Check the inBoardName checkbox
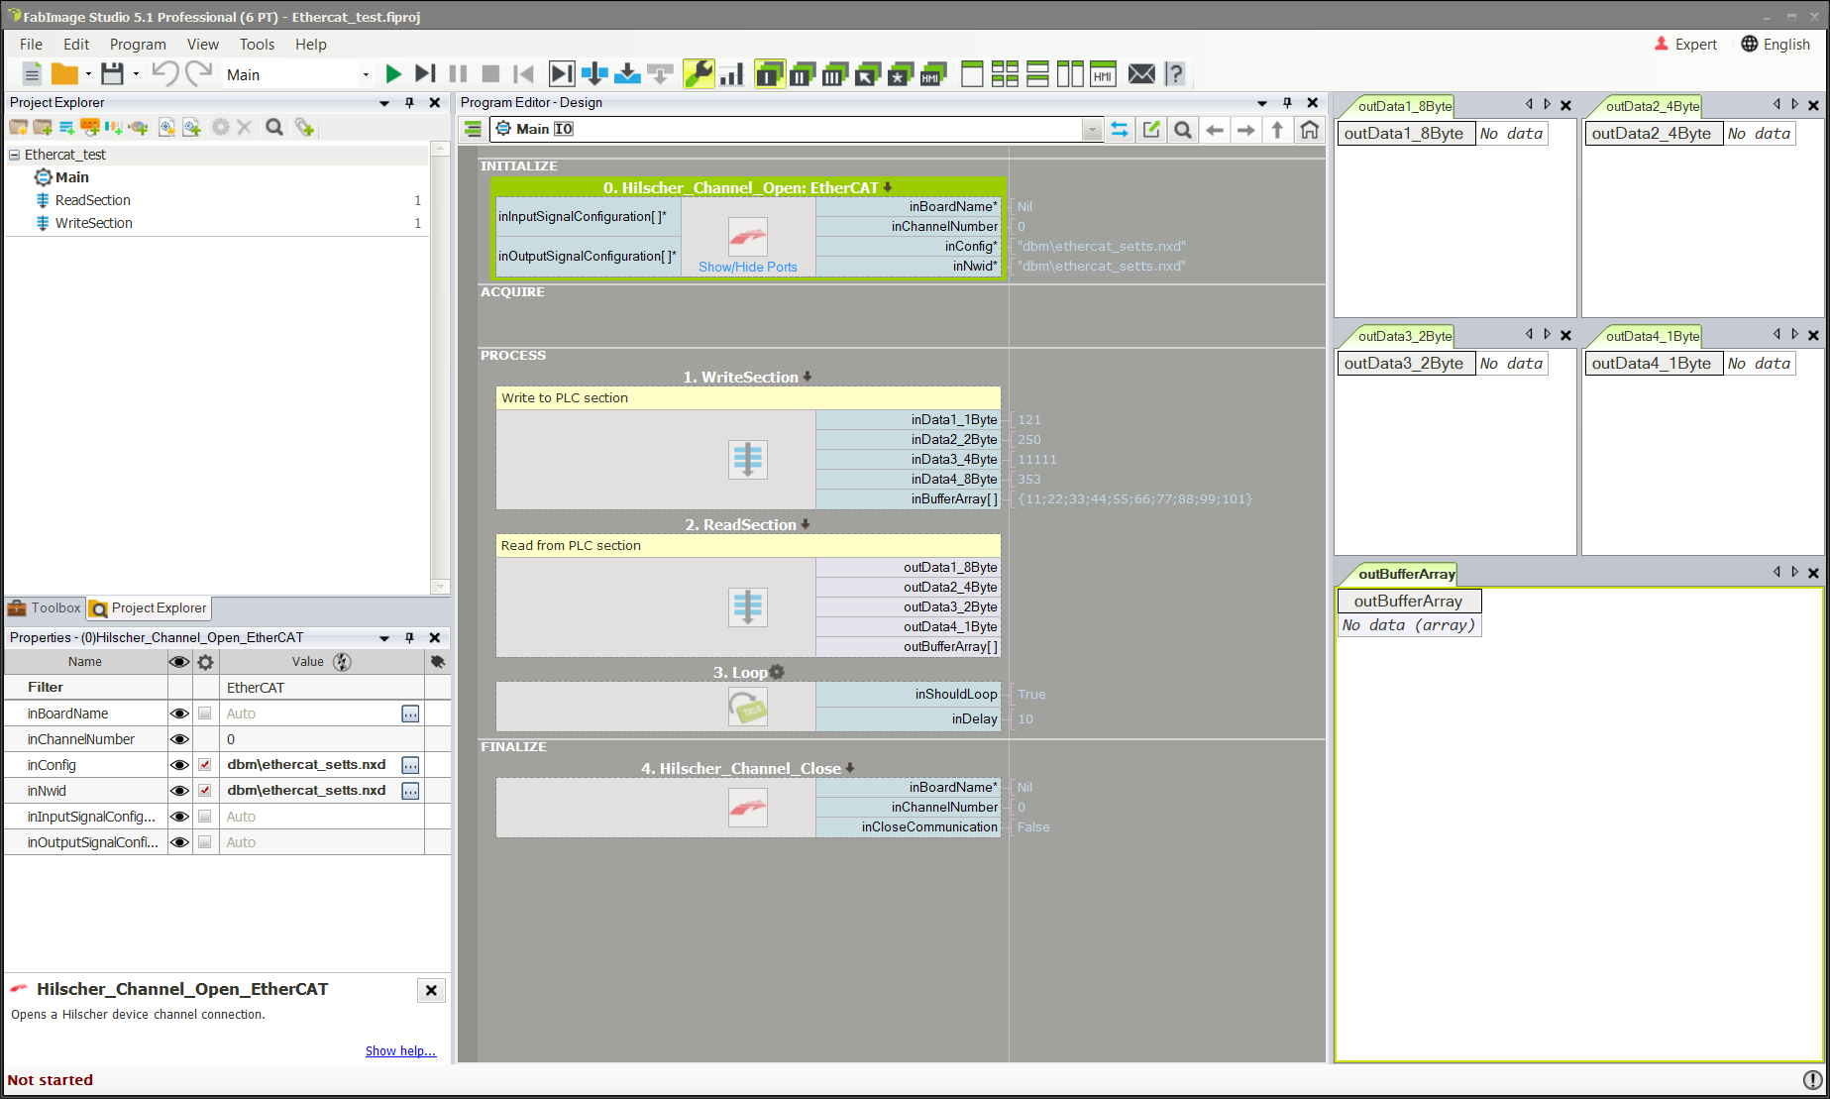 (x=205, y=714)
